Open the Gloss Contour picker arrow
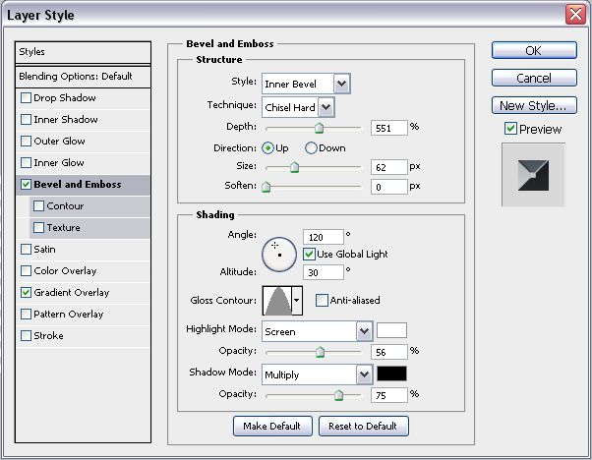The width and height of the screenshot is (592, 460). [x=296, y=300]
